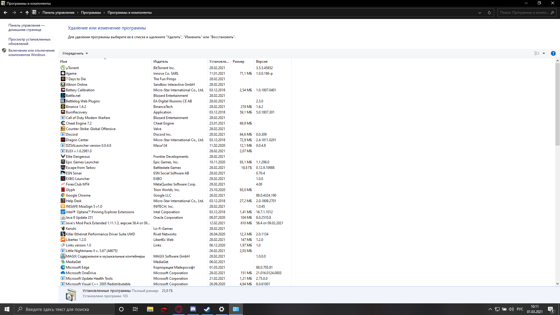Select Call of Duty Modern Warfare row

[176, 118]
